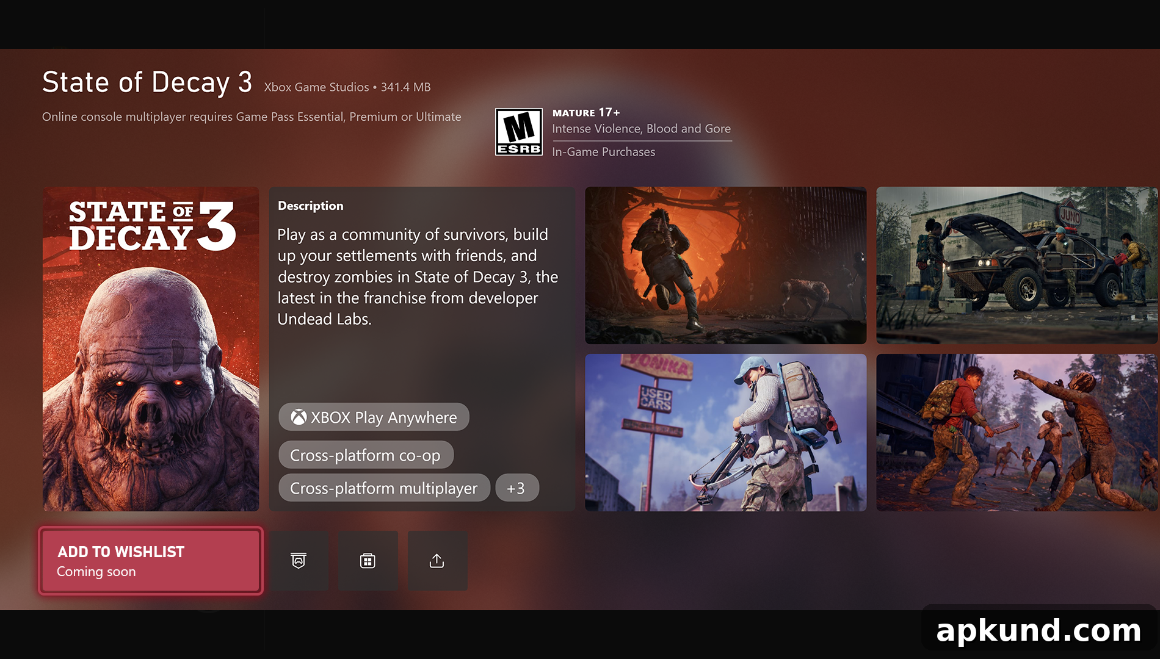Open the State of Decay 3 box art
Viewport: 1160px width, 659px height.
[x=151, y=349]
